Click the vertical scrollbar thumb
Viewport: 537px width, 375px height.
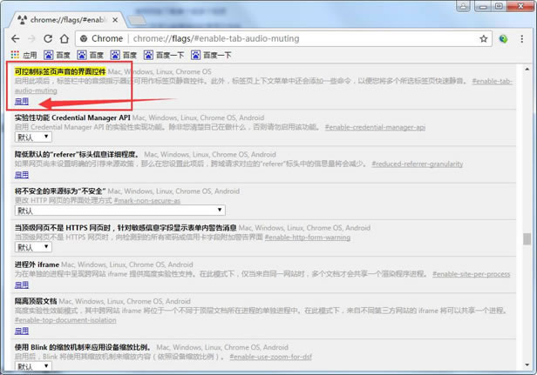coord(527,239)
